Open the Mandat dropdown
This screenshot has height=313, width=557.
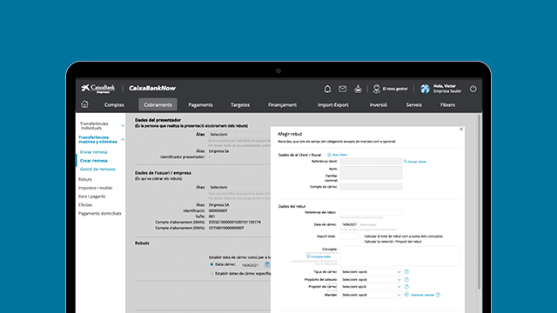(371, 295)
